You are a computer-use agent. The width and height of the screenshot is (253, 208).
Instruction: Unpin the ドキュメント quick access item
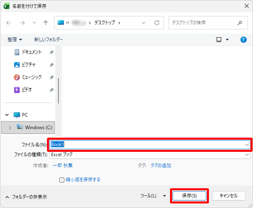[52, 52]
